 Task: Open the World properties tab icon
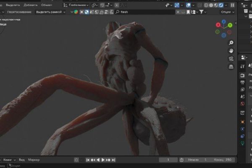pyautogui.click(x=242, y=104)
